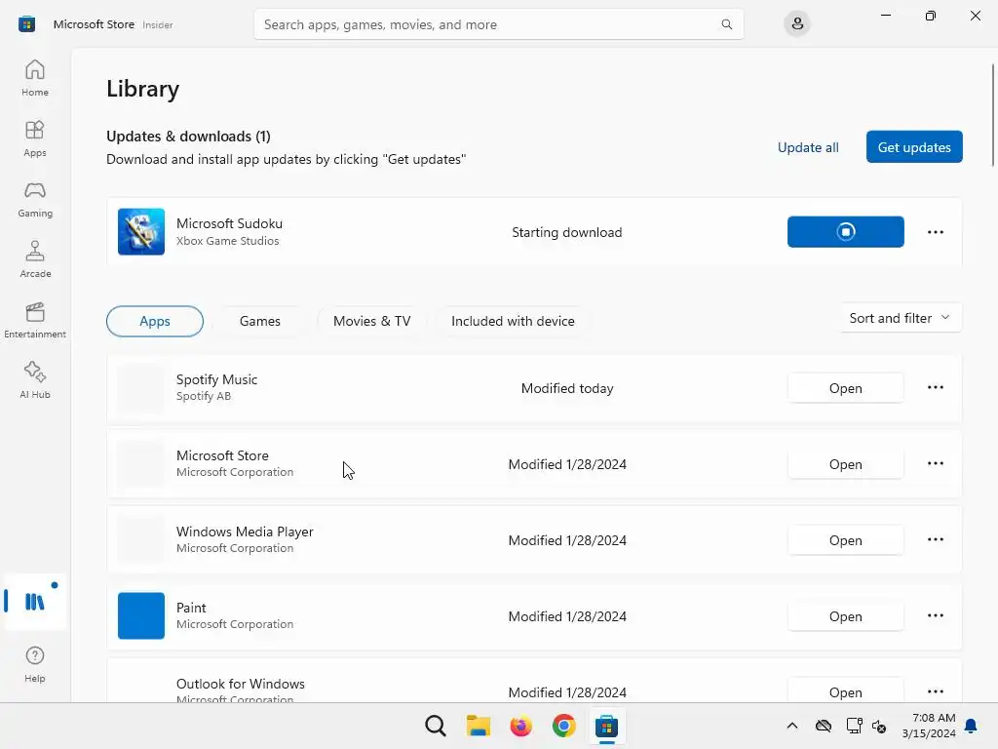Click the search magnifier icon

click(726, 24)
